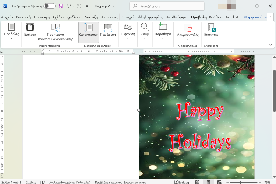Image resolution: width=276 pixels, height=184 pixels.
Task: Click Σελίδα 1 από 2 page indicator
Action: point(11,182)
